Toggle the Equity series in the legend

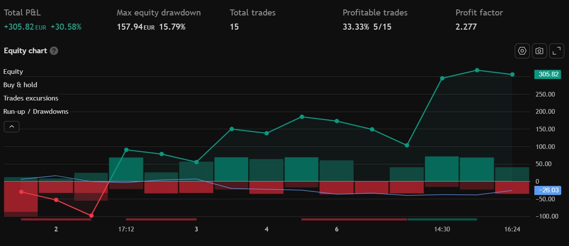pos(13,72)
